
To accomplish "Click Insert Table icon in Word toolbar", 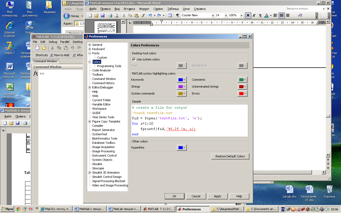I will coord(170,15).
